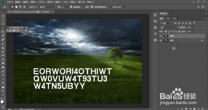Screen dimensions: 208x110
Task: Open the History panel icon in dock
Action: click(155, 15)
